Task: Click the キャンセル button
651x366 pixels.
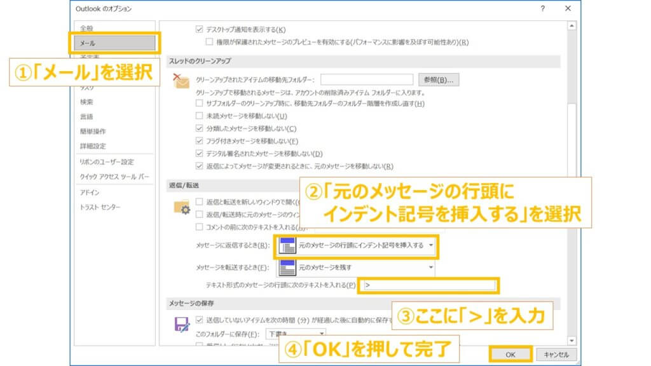Action: coord(556,355)
